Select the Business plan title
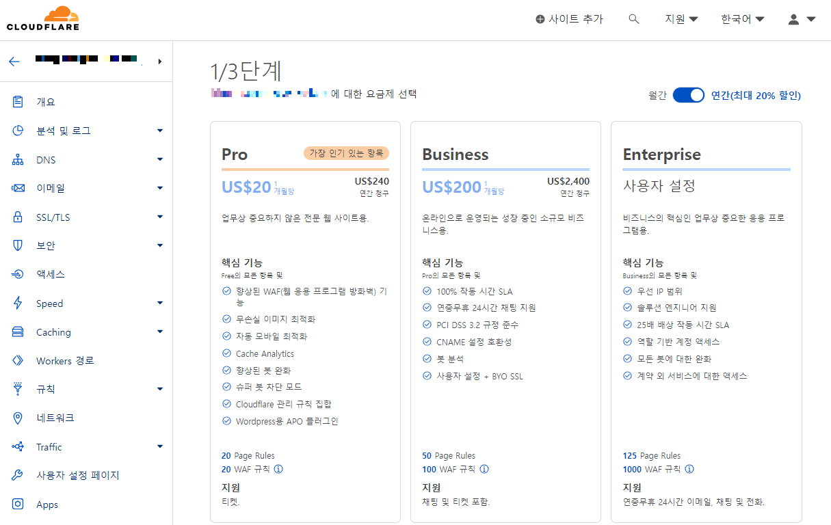The image size is (831, 525). 456,154
